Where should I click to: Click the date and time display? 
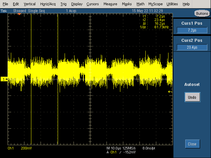coord(147,11)
